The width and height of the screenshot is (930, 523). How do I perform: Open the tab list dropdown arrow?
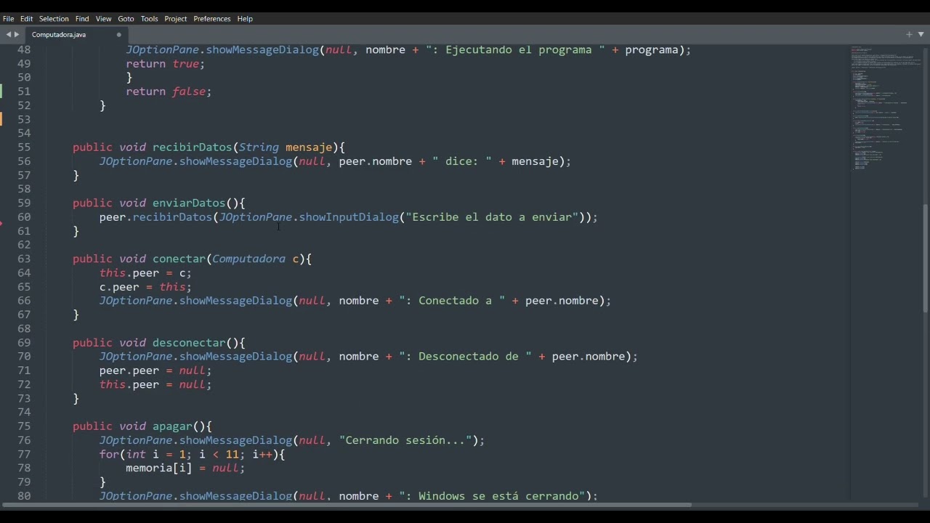click(921, 34)
